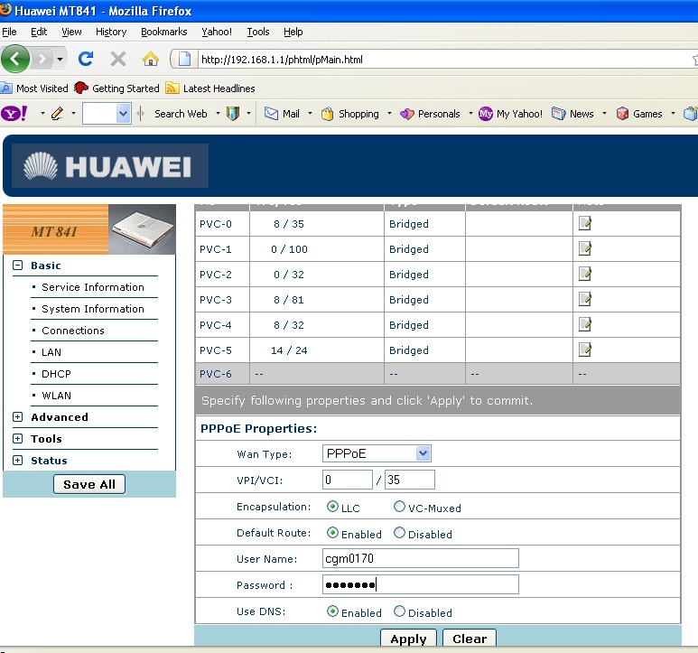Viewport: 698px width, 653px height.
Task: Click the Shopping bag icon
Action: click(327, 114)
